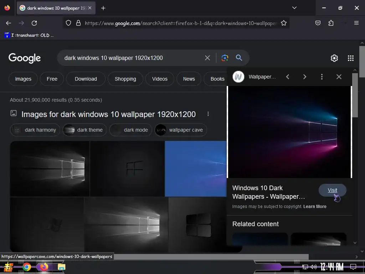This screenshot has width=365, height=274.
Task: Filter images by wallpaper cave
Action: point(180,130)
